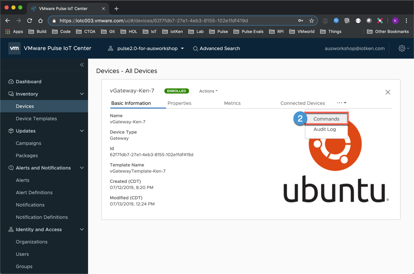Open the VMworld bookmarks folder

click(x=302, y=32)
